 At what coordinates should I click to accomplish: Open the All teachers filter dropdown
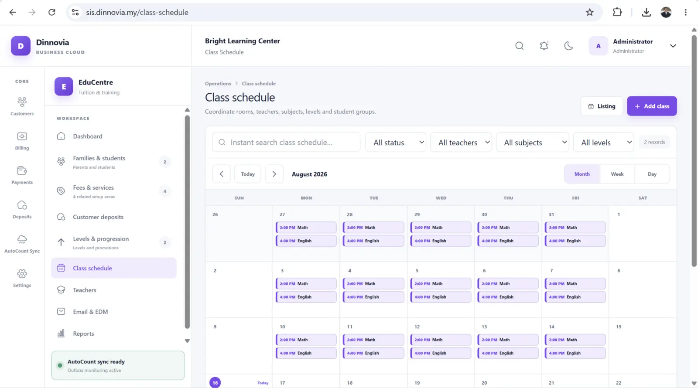(461, 143)
